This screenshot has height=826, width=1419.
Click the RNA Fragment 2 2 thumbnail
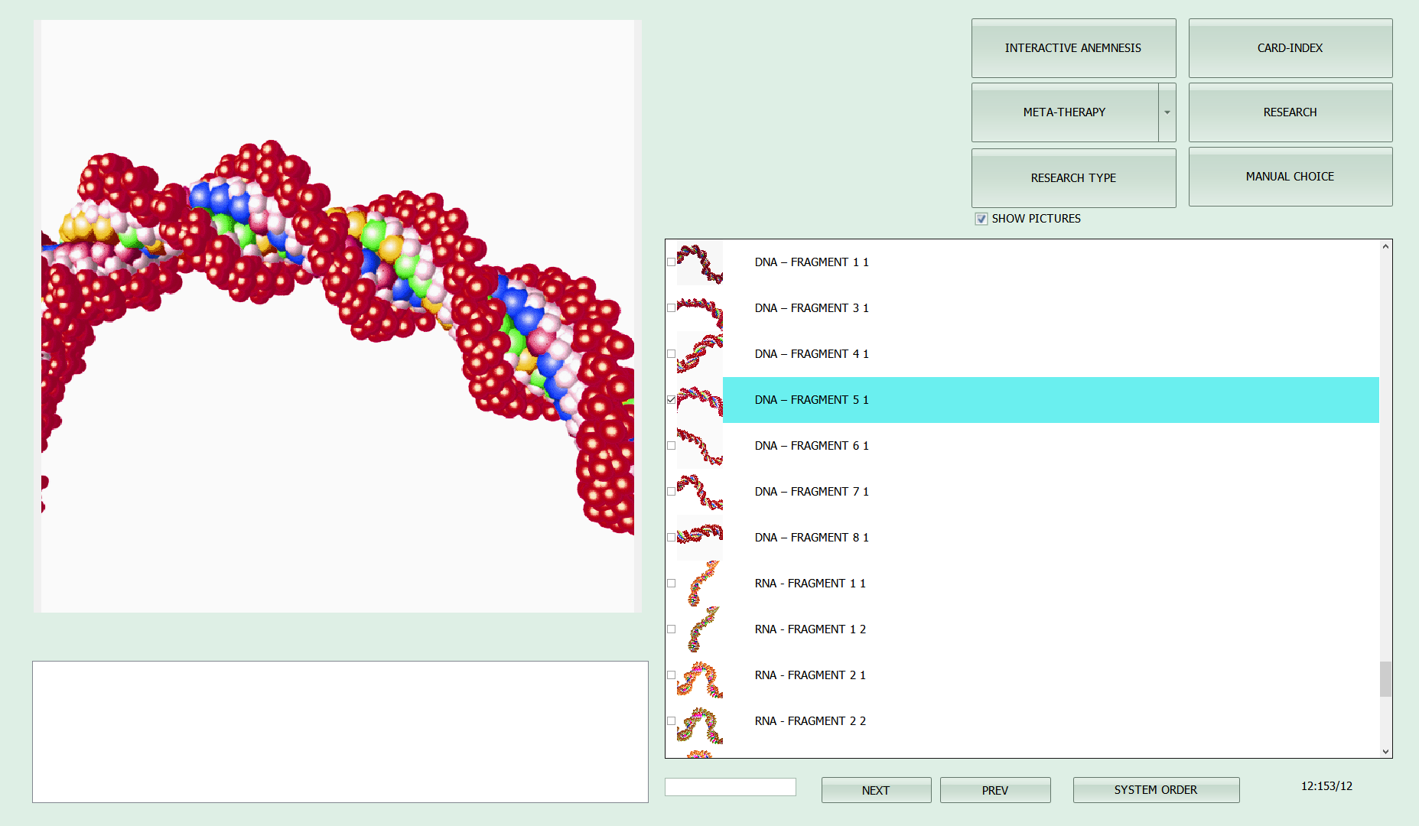pos(699,721)
